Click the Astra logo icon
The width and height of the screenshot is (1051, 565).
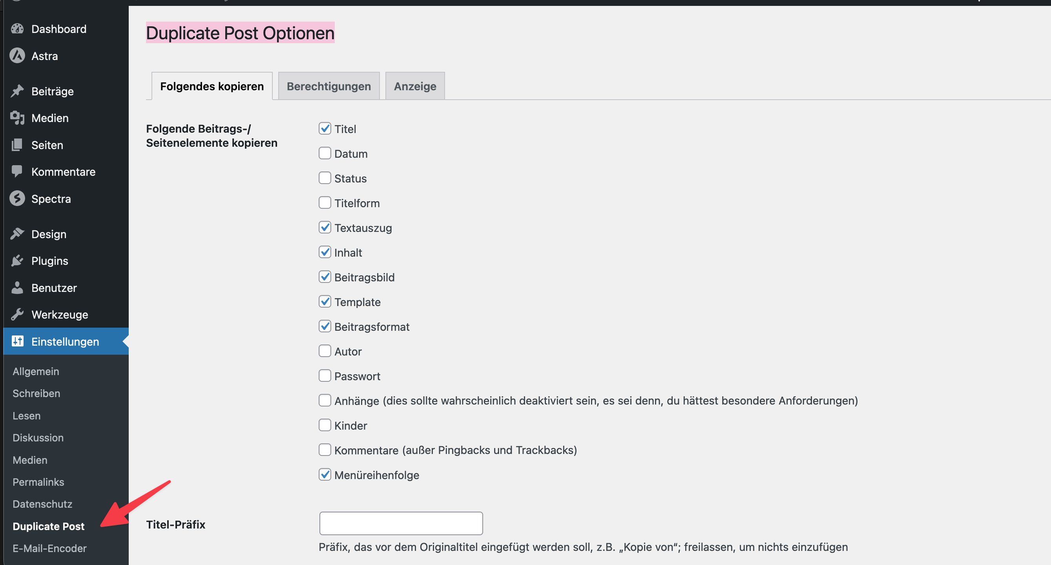point(17,56)
